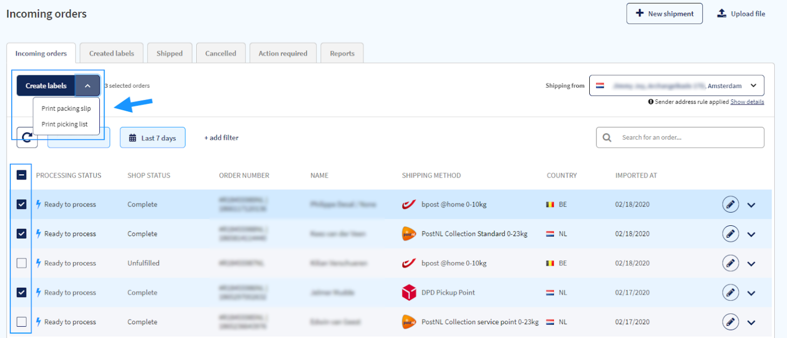Open the Reports tab
This screenshot has height=338, width=787.
(342, 53)
